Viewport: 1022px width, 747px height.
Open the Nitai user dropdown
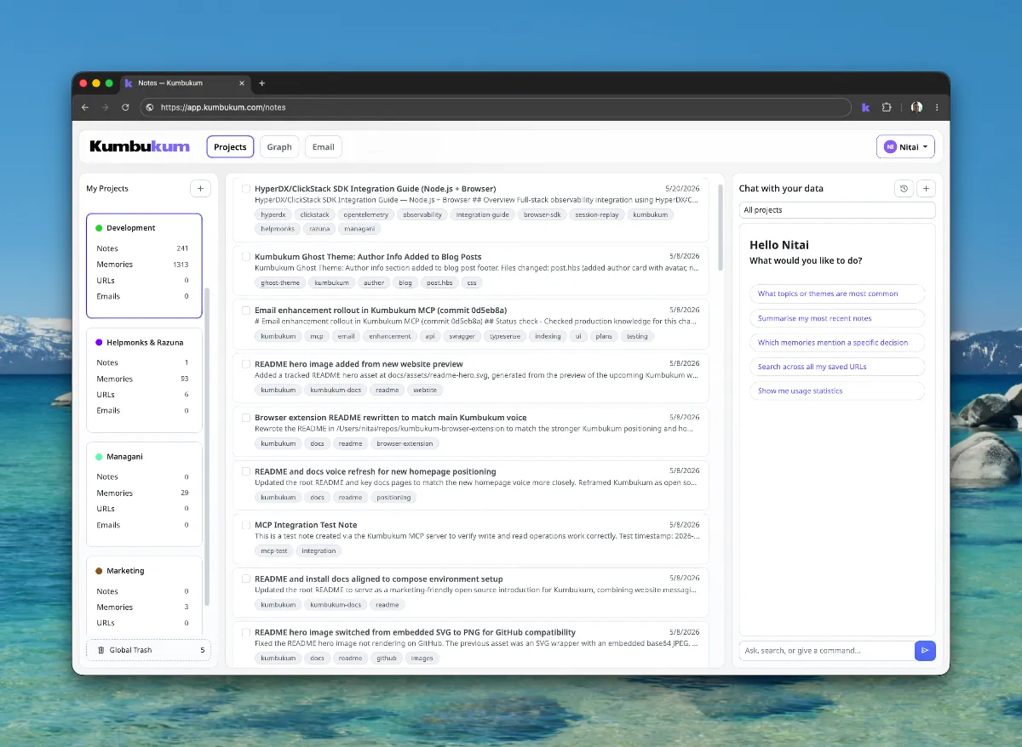[905, 146]
